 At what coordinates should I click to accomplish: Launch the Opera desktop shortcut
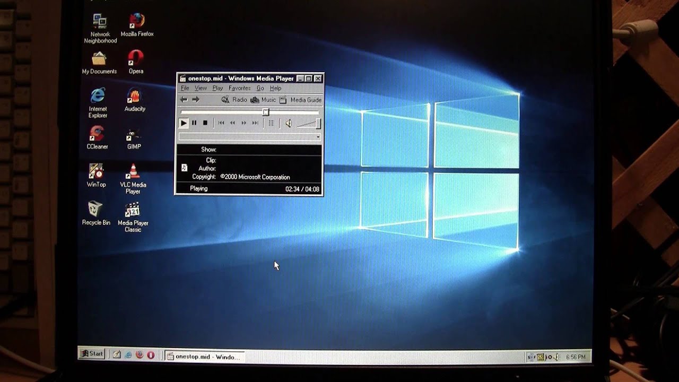click(136, 62)
